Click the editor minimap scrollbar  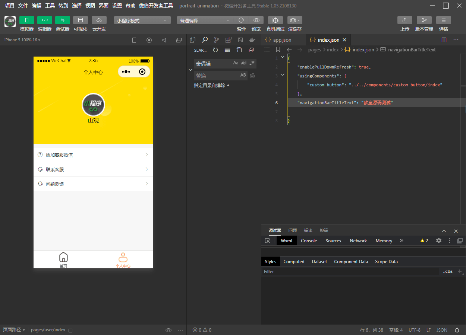point(463,86)
